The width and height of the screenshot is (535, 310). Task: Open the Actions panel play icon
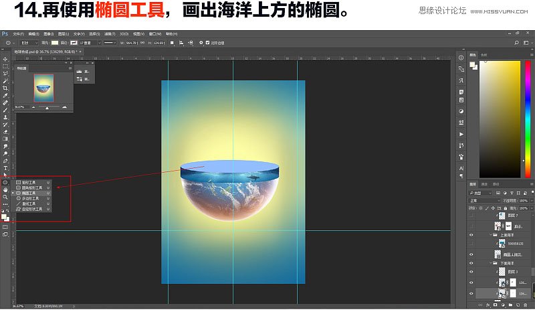coord(461,134)
